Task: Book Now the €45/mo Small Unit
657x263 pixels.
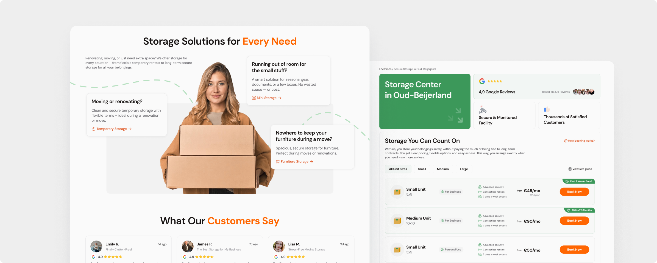Action: pyautogui.click(x=574, y=192)
